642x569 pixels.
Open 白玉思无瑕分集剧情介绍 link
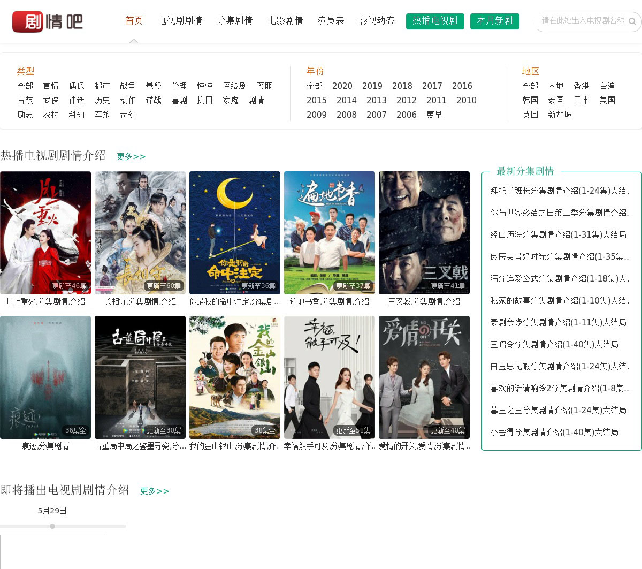pyautogui.click(x=560, y=367)
